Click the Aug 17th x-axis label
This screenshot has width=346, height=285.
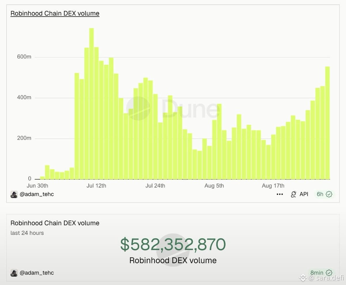273,186
